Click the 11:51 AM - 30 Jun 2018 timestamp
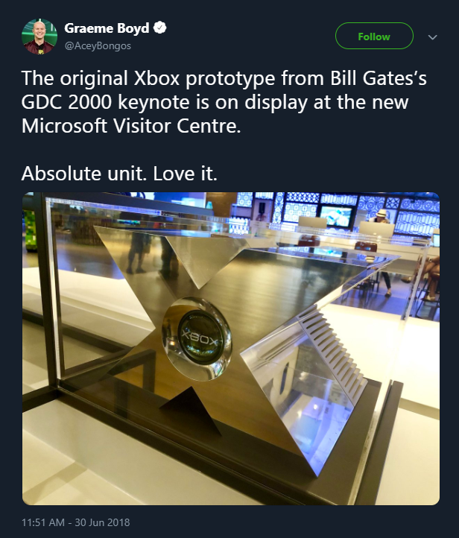Image resolution: width=459 pixels, height=538 pixels. coord(76,522)
